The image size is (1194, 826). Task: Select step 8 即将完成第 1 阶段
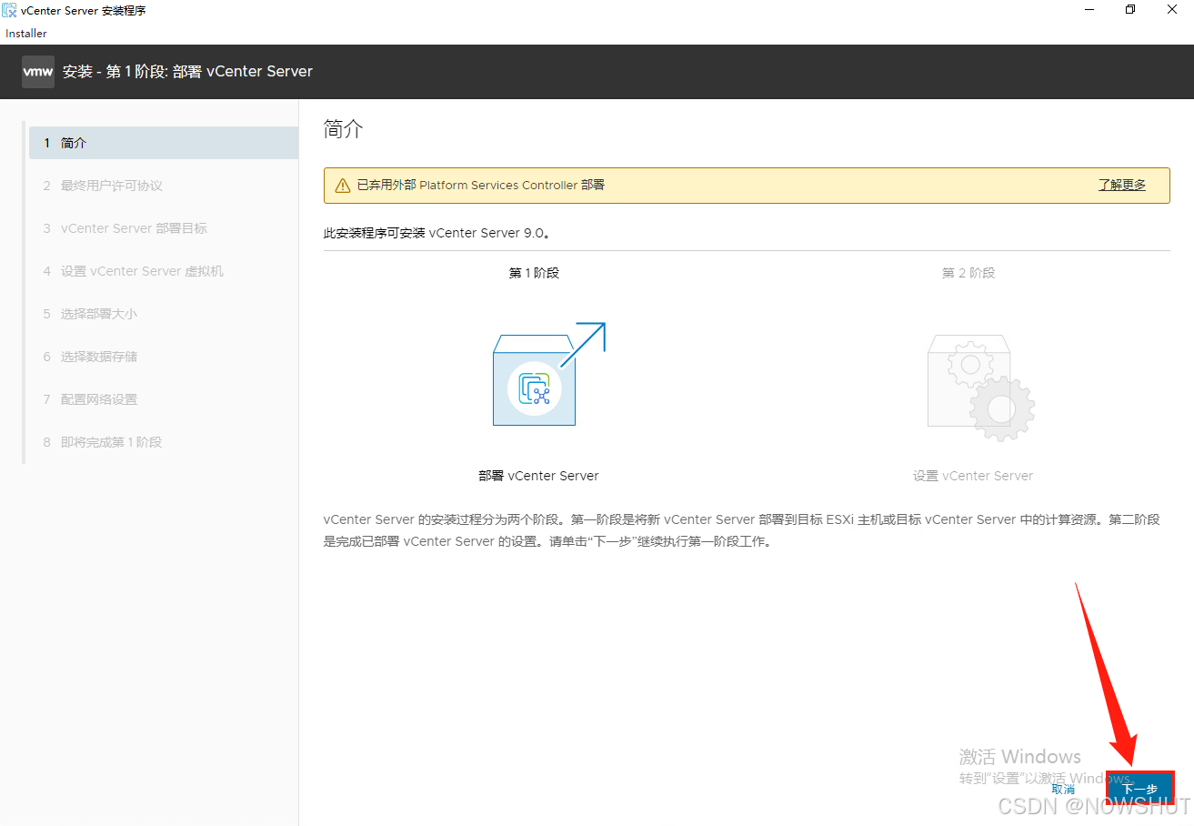click(x=164, y=442)
